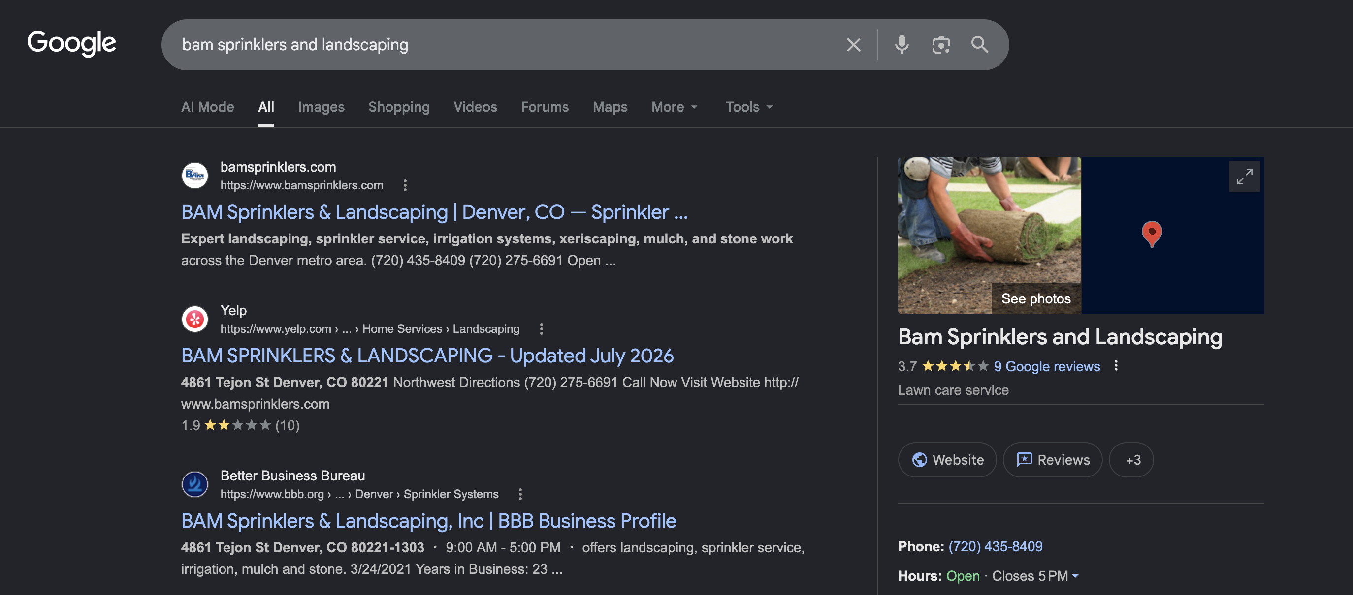Click the Google logo
The image size is (1353, 595).
71,43
